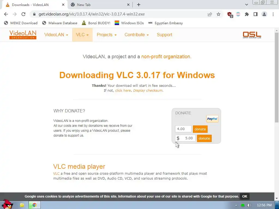
Task: Open the Windows ISOs bookmark
Action: tap(129, 23)
